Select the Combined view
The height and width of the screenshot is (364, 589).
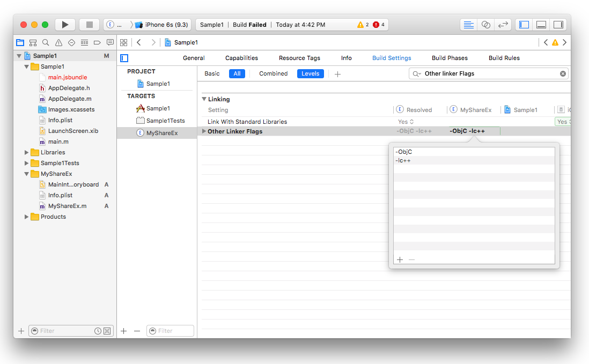[274, 73]
